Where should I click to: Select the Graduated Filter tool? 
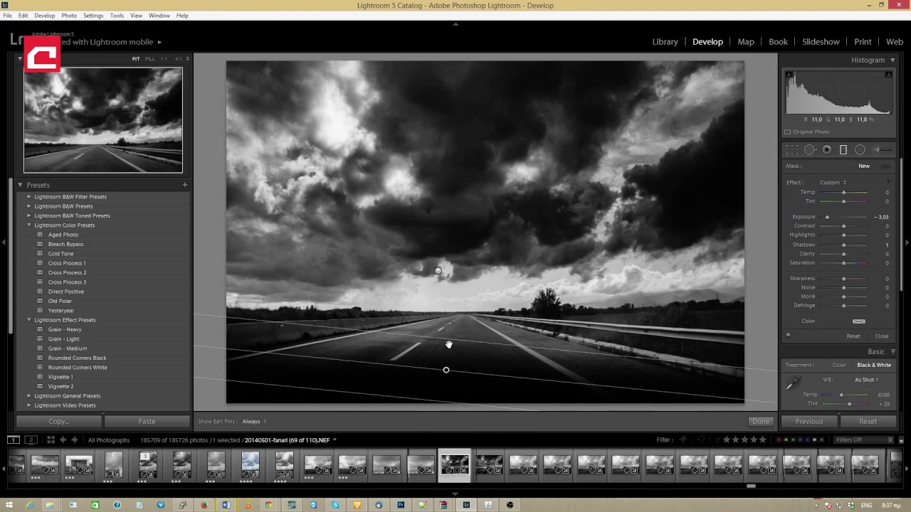[x=843, y=150]
